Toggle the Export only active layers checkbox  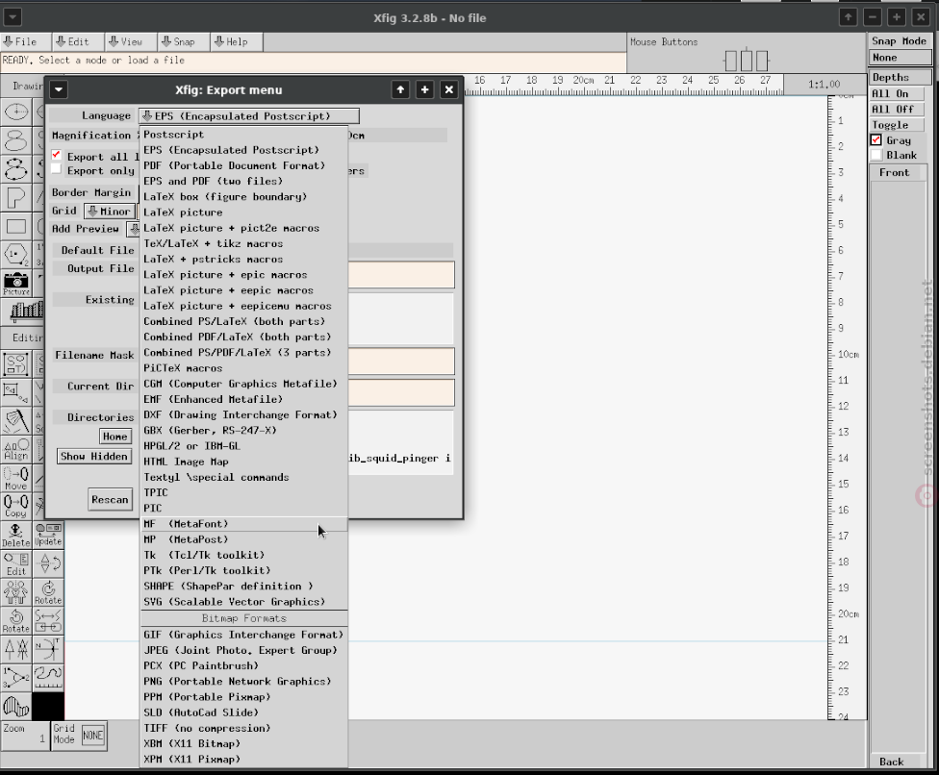point(57,169)
